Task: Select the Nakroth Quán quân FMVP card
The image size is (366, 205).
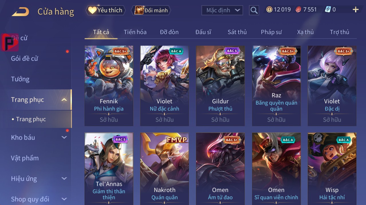Action: tap(164, 169)
